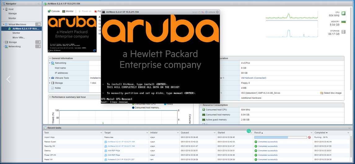This screenshot has width=355, height=164.
Task: Cancel the running Import VApp task
Action: pyautogui.click(x=309, y=137)
